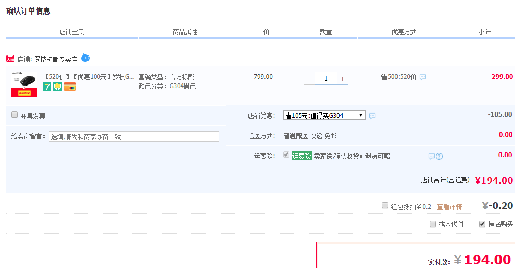Click the 省500:520价 discount text
The image size is (515, 268).
tap(399, 77)
